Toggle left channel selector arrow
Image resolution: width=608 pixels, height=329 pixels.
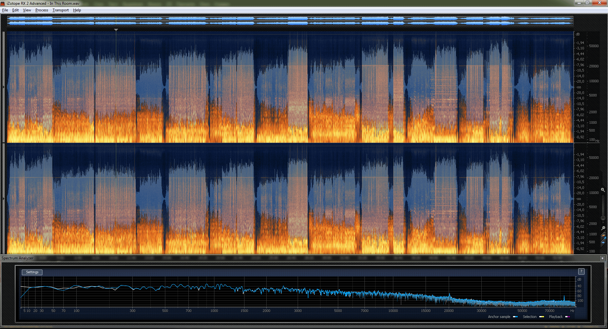pyautogui.click(x=3, y=87)
